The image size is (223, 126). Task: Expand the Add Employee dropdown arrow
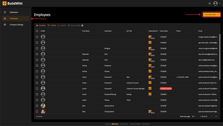pyautogui.click(x=218, y=15)
